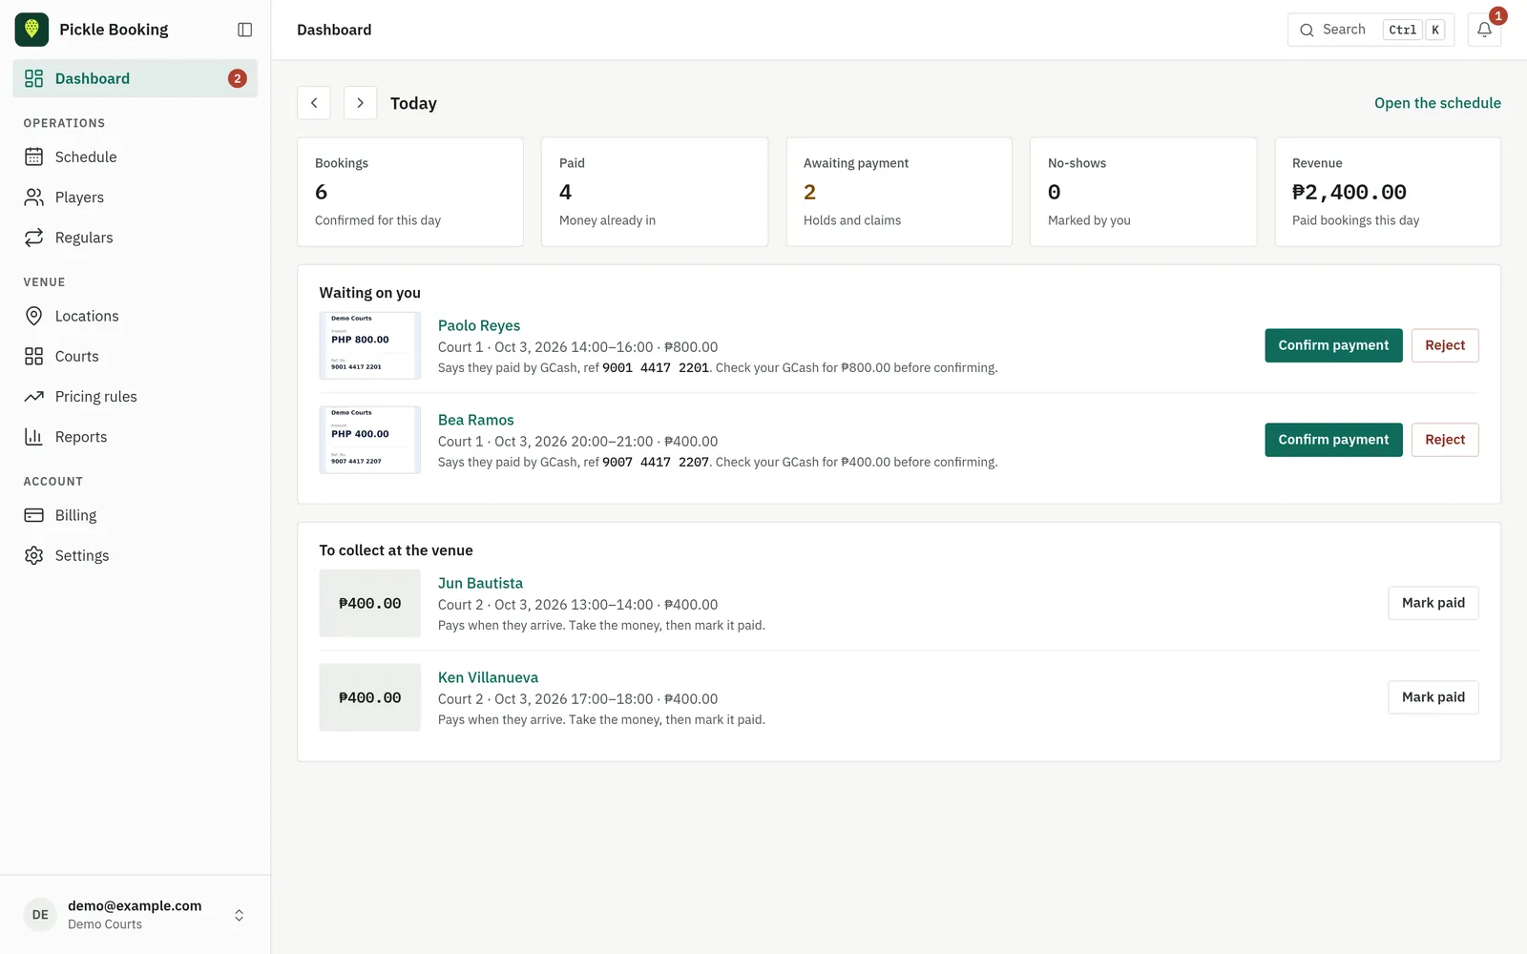The height and width of the screenshot is (954, 1527).
Task: Open the Dashboard grid icon
Action: click(34, 78)
